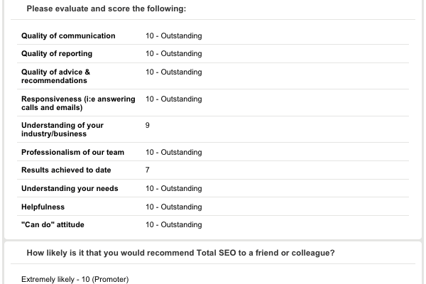Click Professionalism score 10 - Outstanding
This screenshot has width=426, height=284.
pyautogui.click(x=174, y=152)
